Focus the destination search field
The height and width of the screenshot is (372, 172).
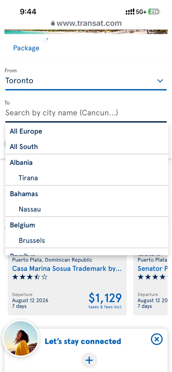(86, 113)
